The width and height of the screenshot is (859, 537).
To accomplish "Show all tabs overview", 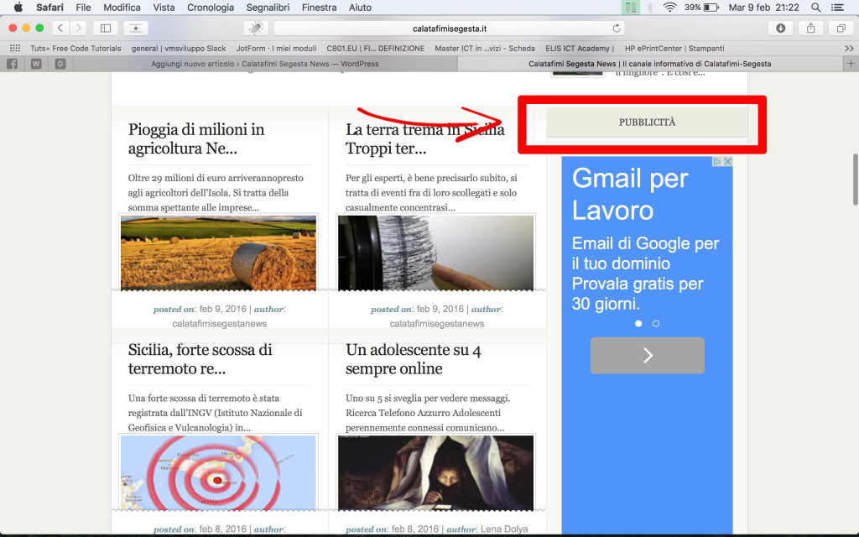I will pos(841,28).
